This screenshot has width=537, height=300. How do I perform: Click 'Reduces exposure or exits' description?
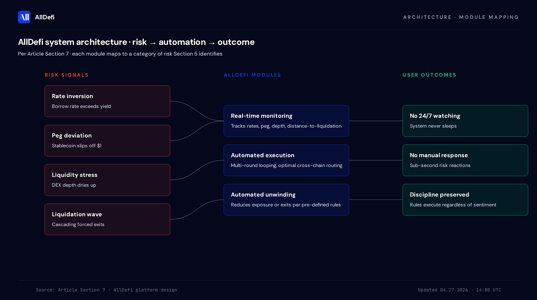pyautogui.click(x=286, y=205)
